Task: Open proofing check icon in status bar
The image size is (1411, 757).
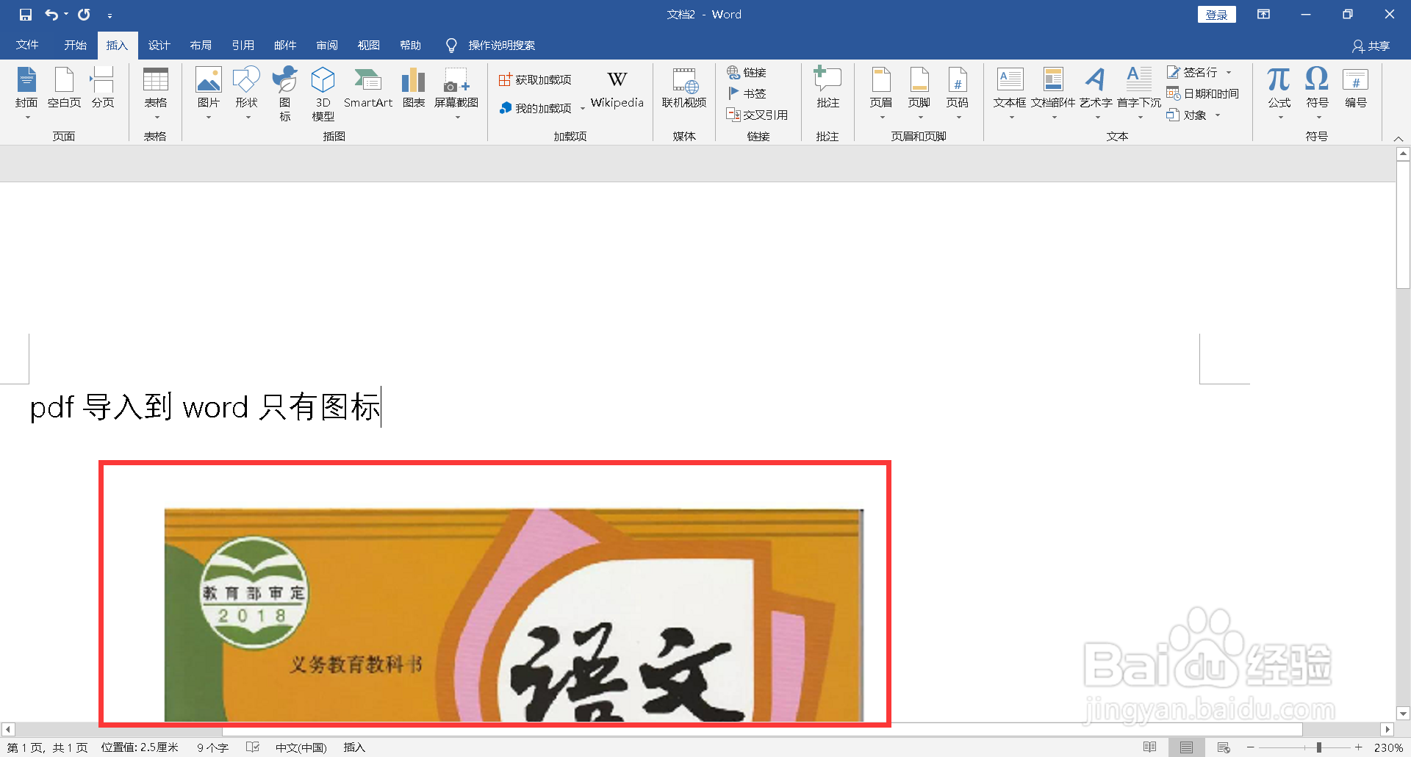Action: pos(253,747)
